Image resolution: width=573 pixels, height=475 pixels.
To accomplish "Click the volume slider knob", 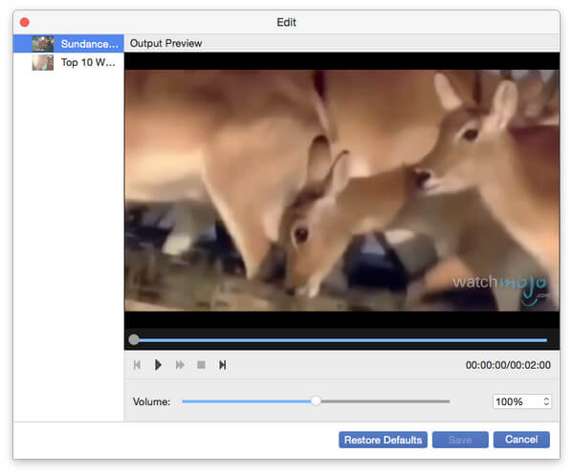I will 316,400.
